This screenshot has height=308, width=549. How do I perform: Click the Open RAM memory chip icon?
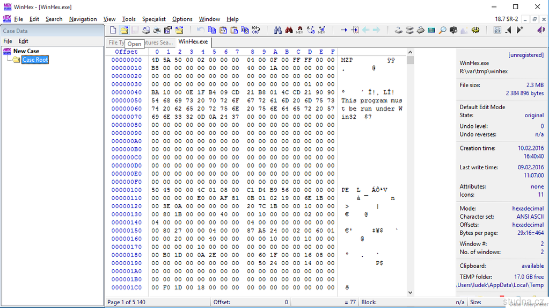pyautogui.click(x=421, y=30)
